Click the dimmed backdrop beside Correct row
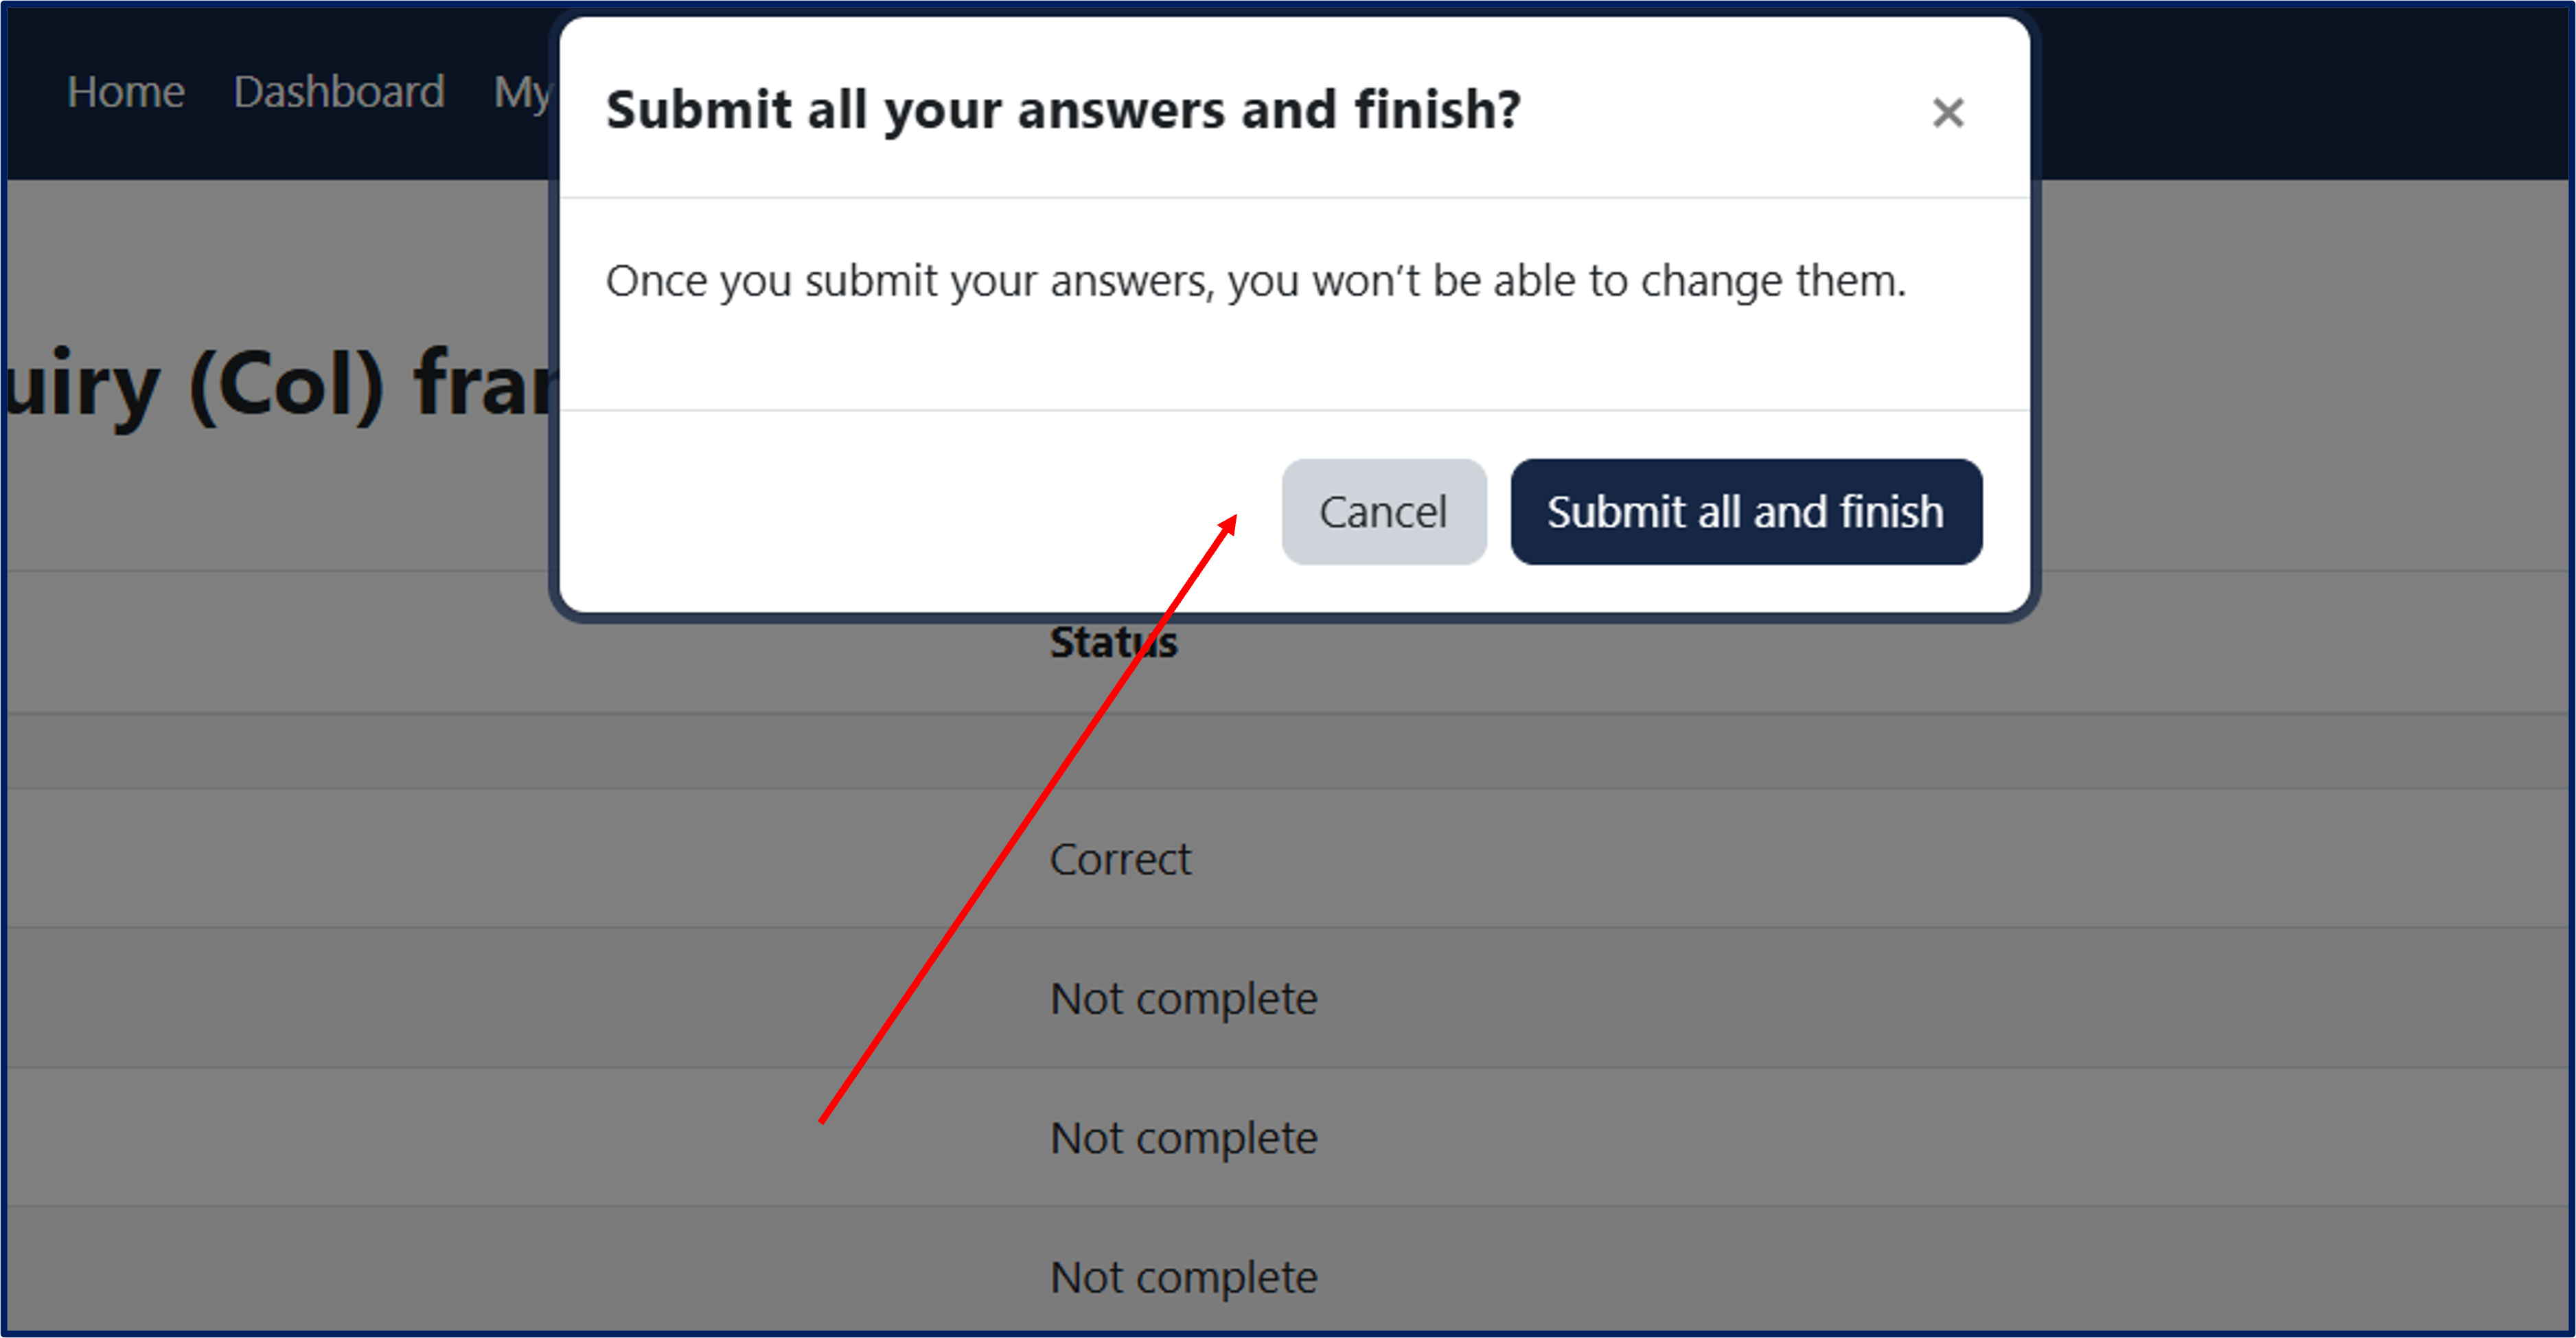Viewport: 2576px width, 1338px height. click(x=500, y=860)
